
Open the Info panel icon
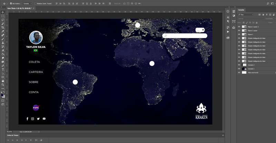tap(228, 12)
